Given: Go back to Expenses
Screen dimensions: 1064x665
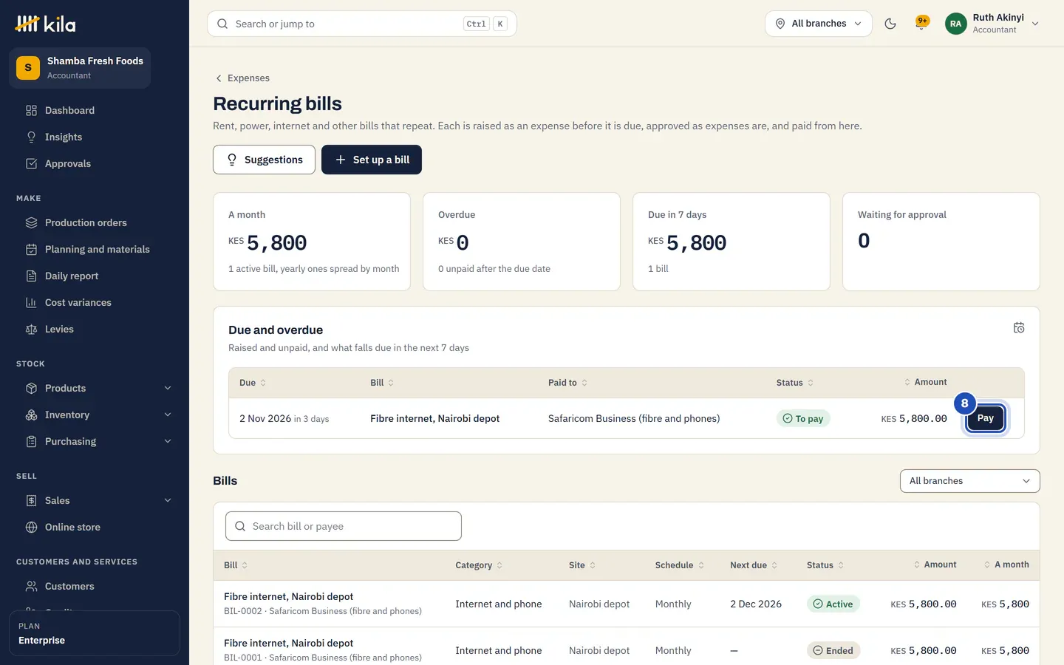Looking at the screenshot, I should [x=242, y=78].
